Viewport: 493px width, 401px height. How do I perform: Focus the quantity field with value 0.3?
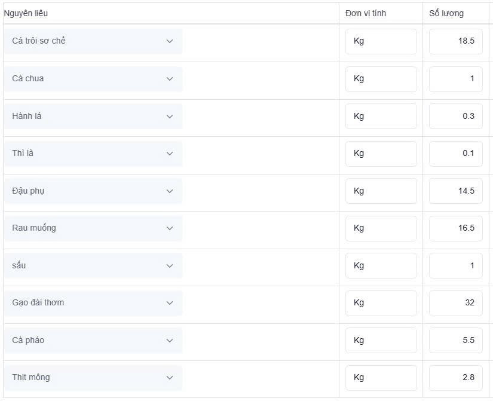(x=455, y=116)
